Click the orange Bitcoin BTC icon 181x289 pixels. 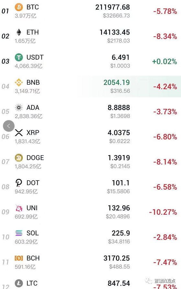[x=19, y=7]
